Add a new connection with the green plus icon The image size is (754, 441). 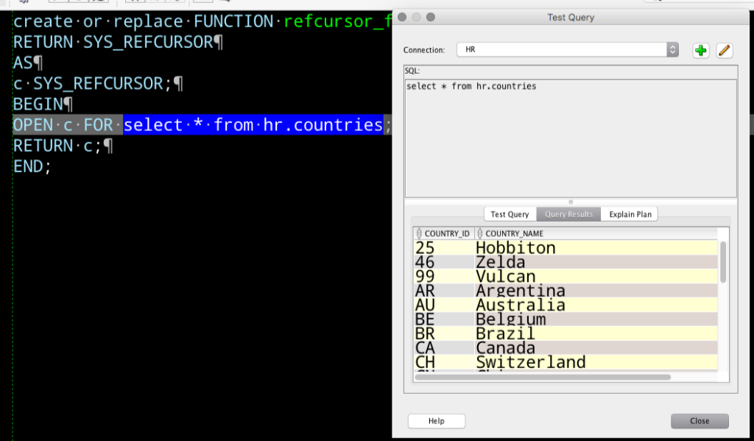click(700, 51)
